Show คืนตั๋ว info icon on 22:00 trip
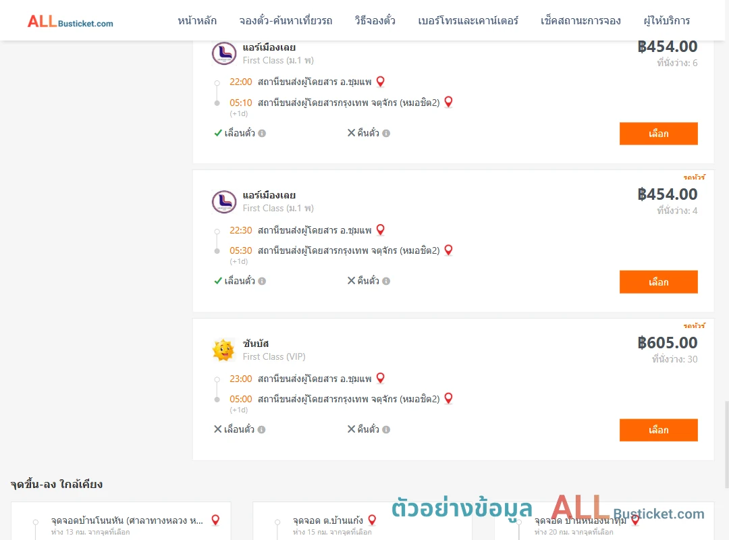 (386, 133)
